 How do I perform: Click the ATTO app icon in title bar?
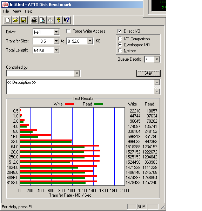(x=5, y=5)
